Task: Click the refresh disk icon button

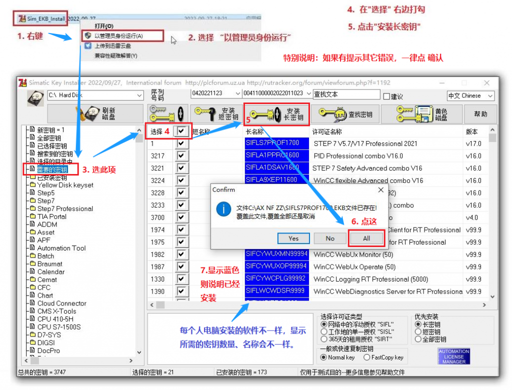Action: point(95,114)
